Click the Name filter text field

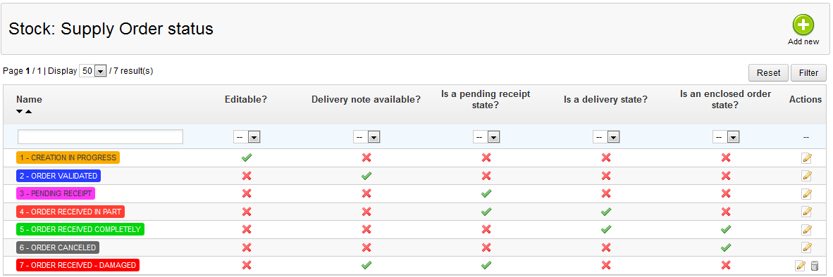click(x=100, y=136)
